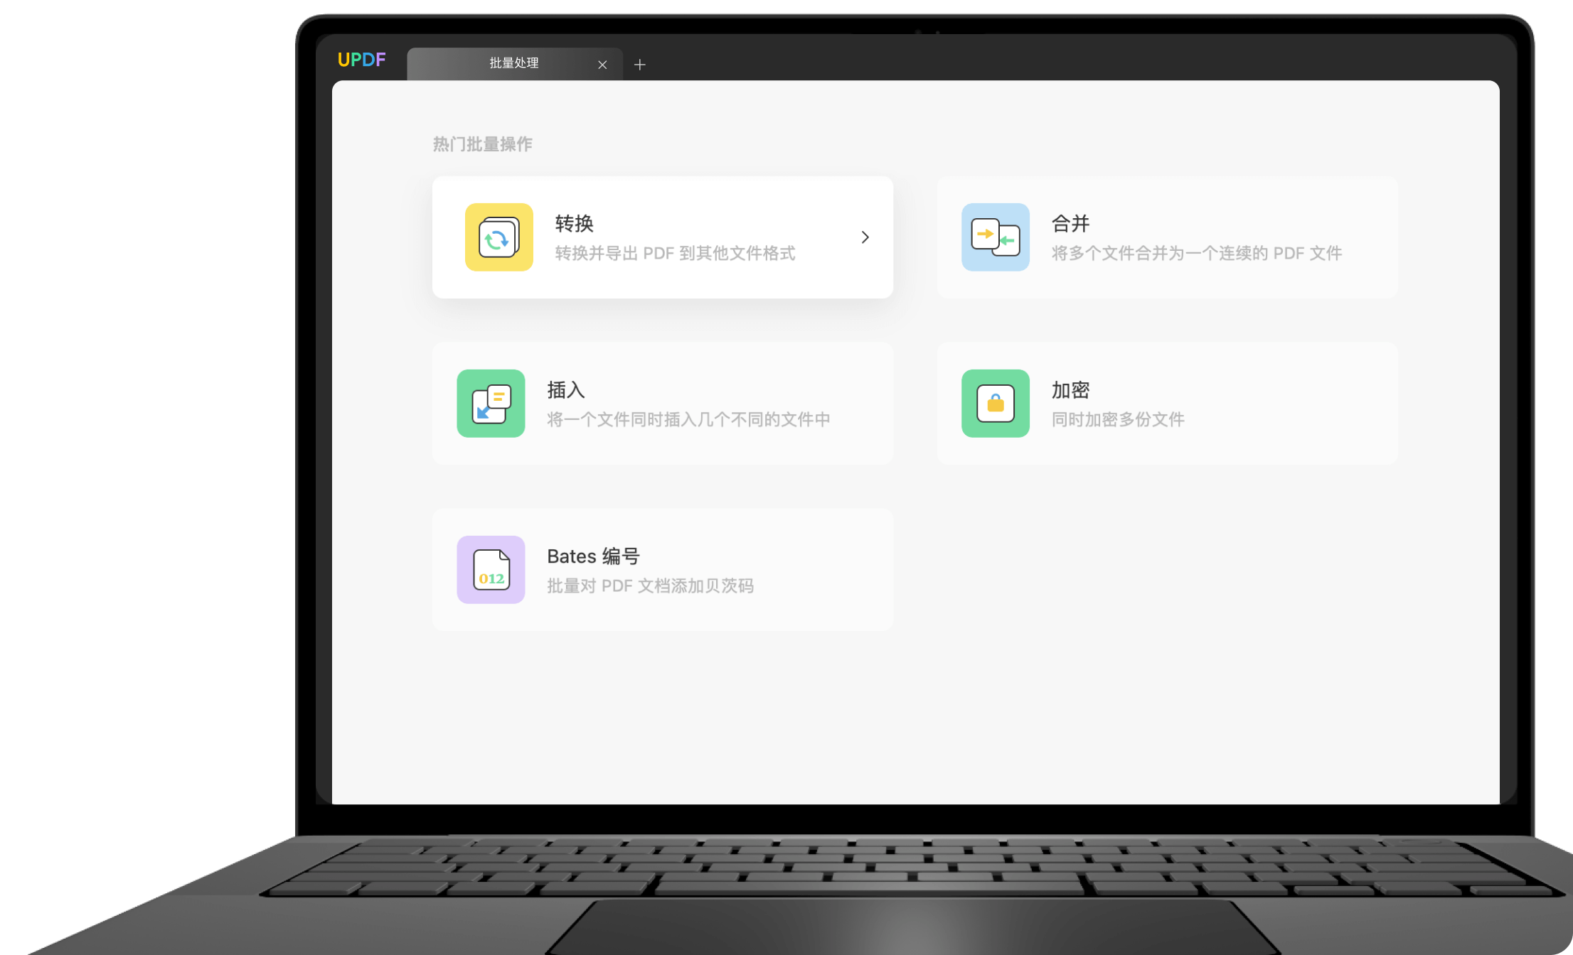
Task: Click description 将一个文件同时插入几个不同的文件中
Action: (688, 420)
